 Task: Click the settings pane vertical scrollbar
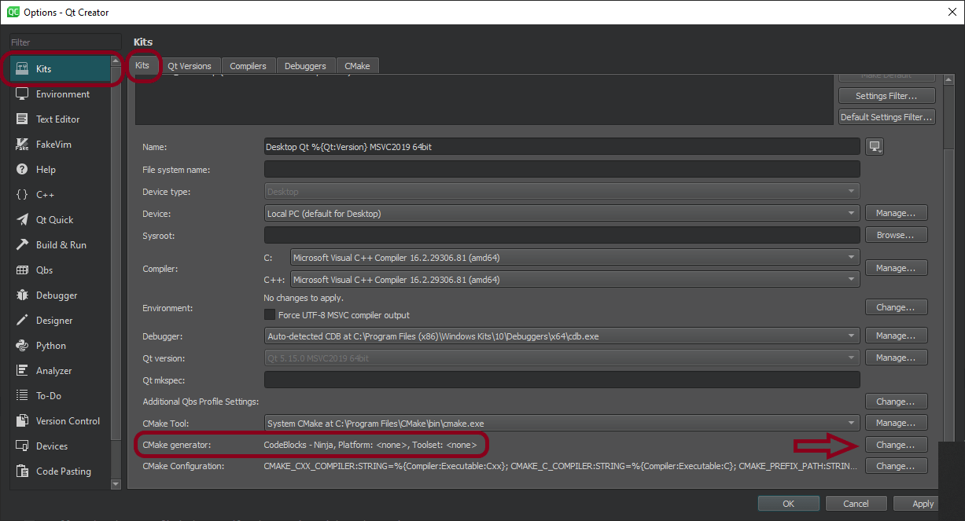949,259
